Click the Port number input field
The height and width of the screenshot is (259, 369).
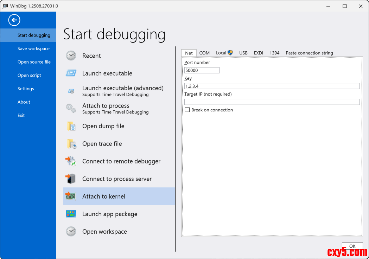pyautogui.click(x=202, y=70)
